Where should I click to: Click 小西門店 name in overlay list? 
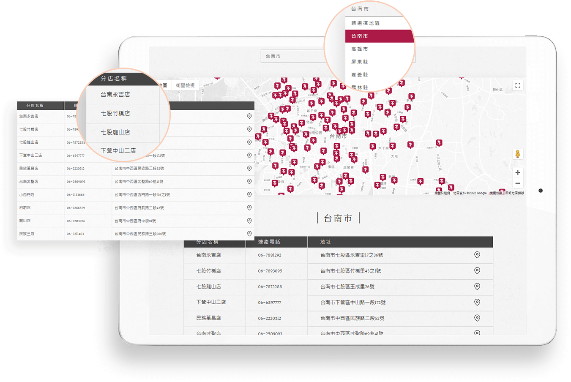pos(27,195)
